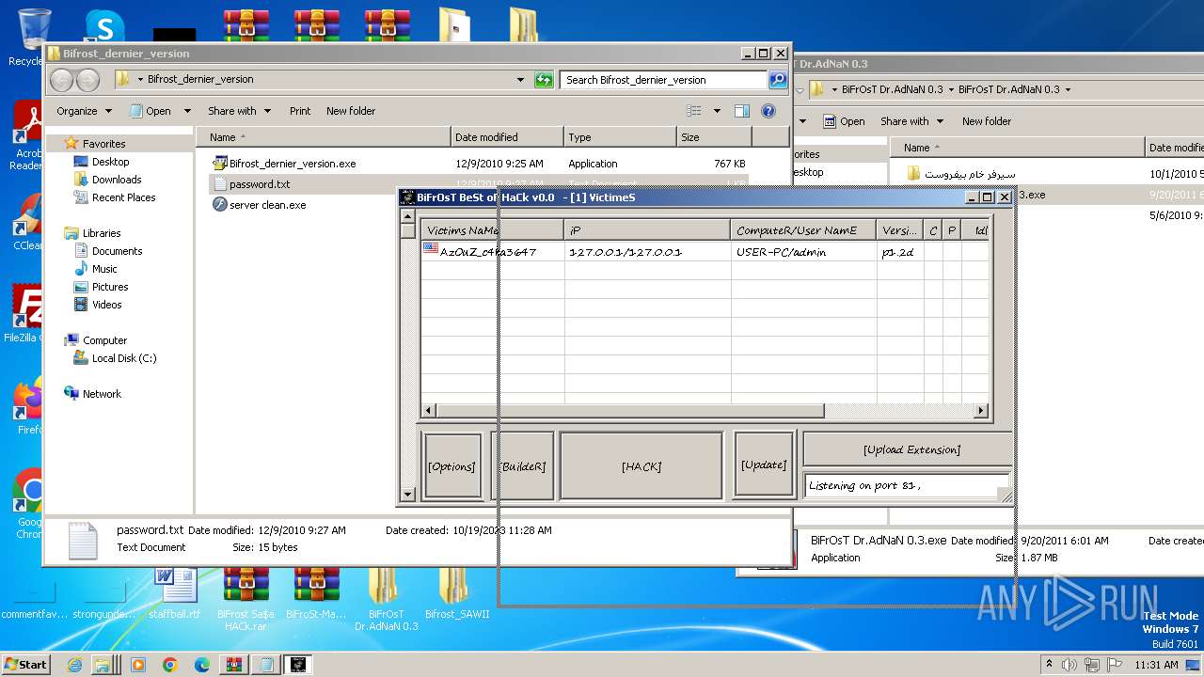
Task: Open Internet Explorer from taskbar
Action: 75,665
